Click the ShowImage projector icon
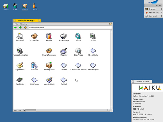This screenshot has height=122, width=163. pyautogui.click(x=64, y=36)
